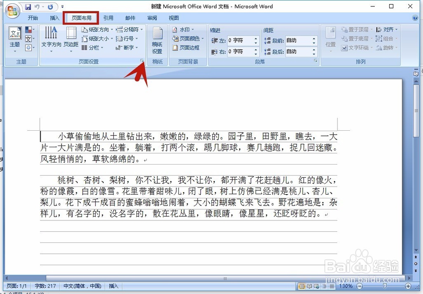Open theme colors dropdown
Screen dimensions: 423x294
click(30, 30)
